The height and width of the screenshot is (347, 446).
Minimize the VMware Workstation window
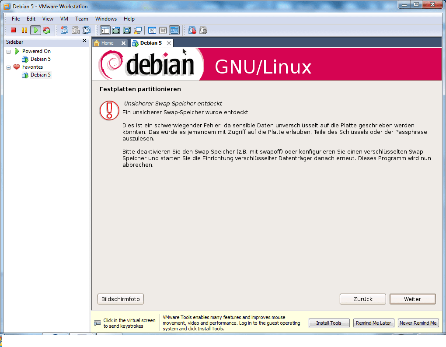tap(404, 4)
